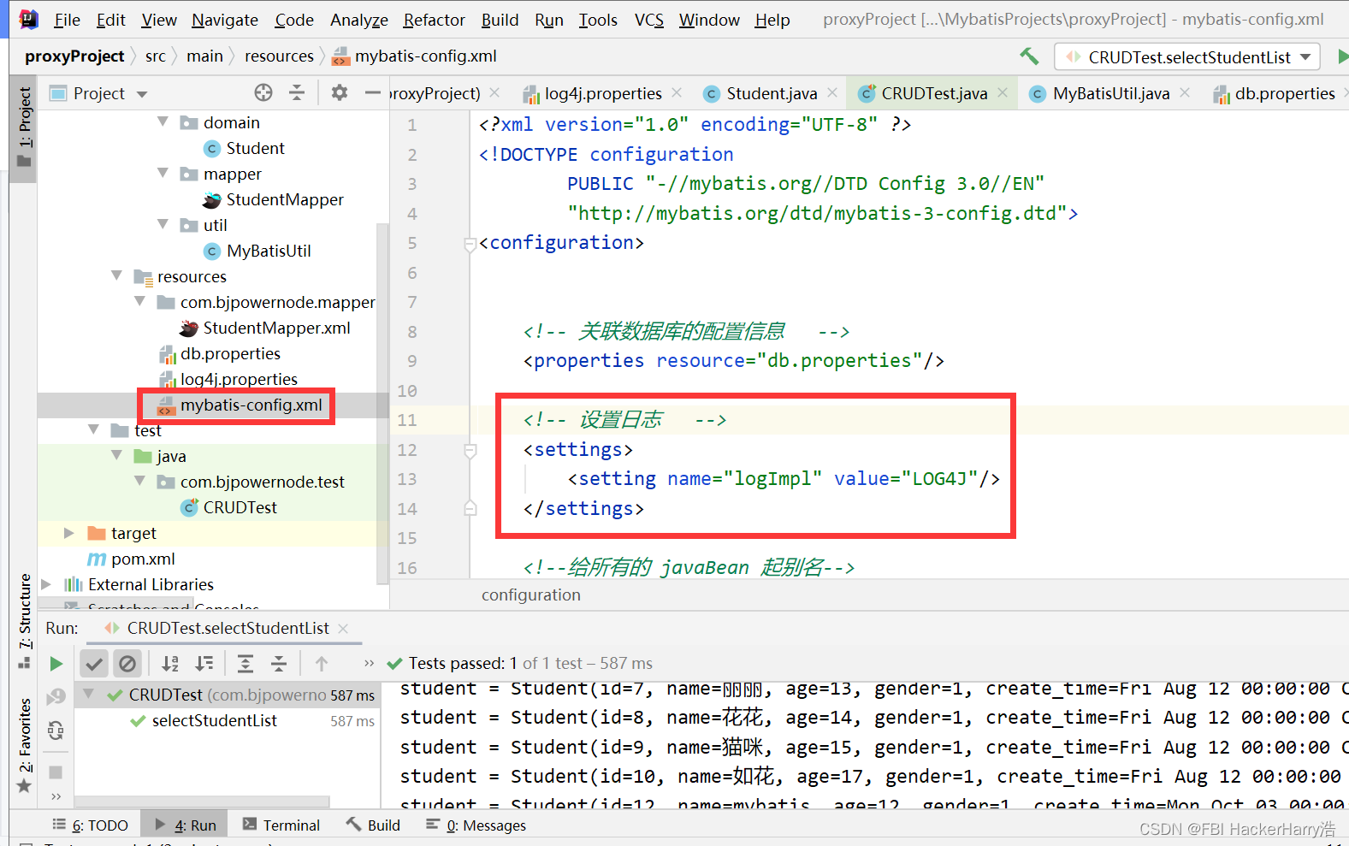Close the CRUDTest.java tab
The image size is (1349, 846).
[x=1002, y=92]
